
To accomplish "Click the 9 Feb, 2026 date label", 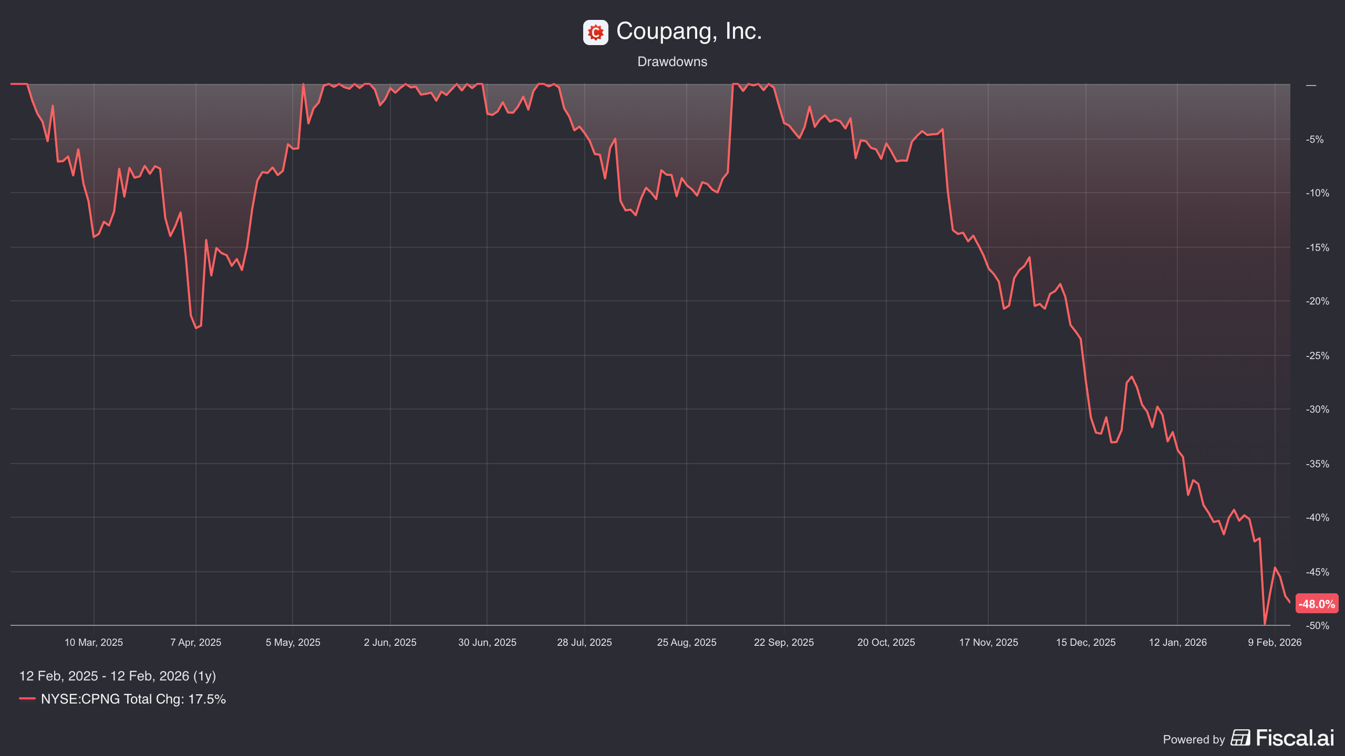I will [x=1275, y=643].
